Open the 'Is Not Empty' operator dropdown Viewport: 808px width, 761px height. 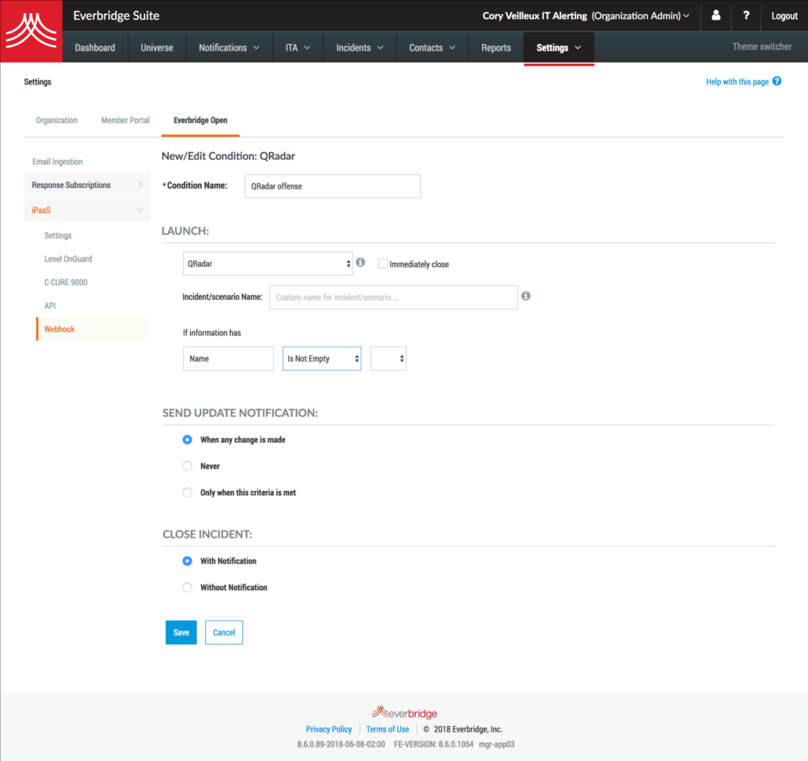pos(322,359)
